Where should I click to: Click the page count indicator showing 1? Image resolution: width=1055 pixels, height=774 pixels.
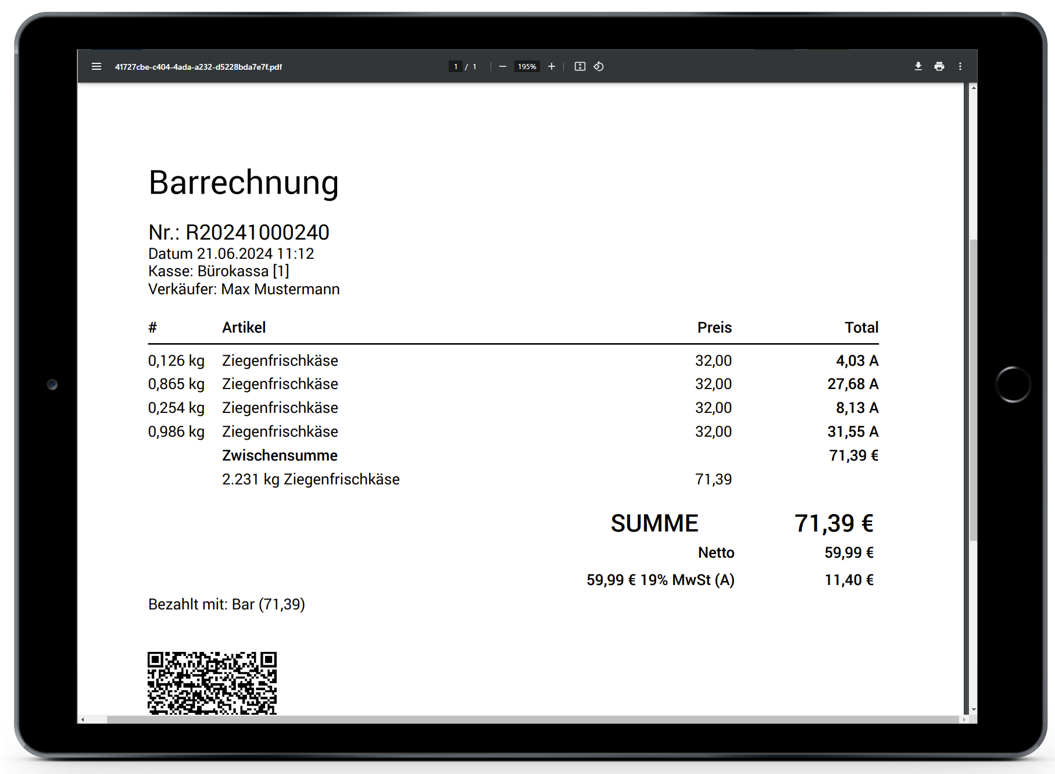coord(474,66)
